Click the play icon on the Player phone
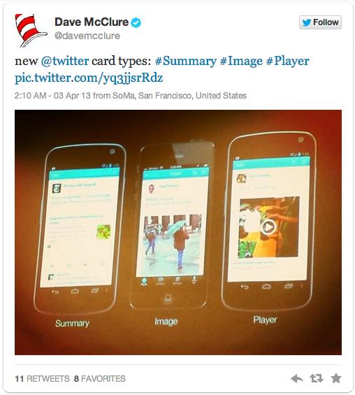 [x=268, y=227]
